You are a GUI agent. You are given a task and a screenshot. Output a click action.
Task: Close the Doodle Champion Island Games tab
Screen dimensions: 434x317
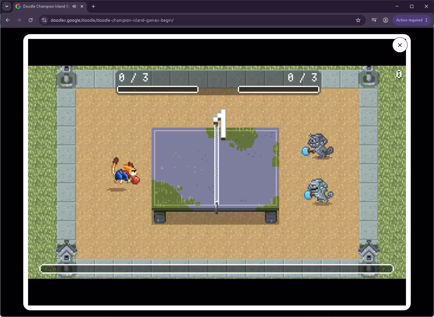82,6
